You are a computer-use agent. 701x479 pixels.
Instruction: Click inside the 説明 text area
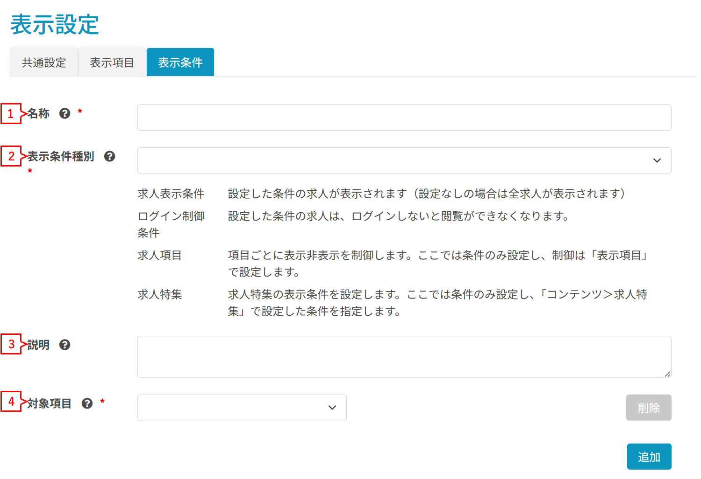(404, 356)
